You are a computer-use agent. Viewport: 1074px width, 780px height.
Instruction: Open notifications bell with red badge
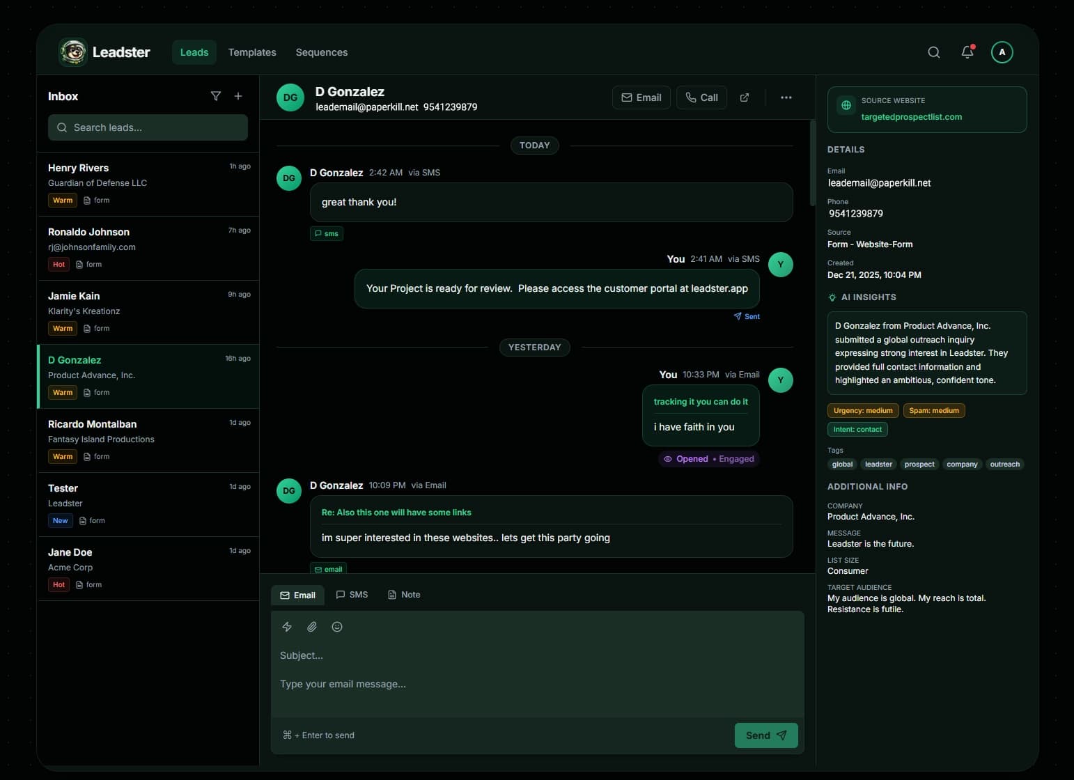point(967,52)
